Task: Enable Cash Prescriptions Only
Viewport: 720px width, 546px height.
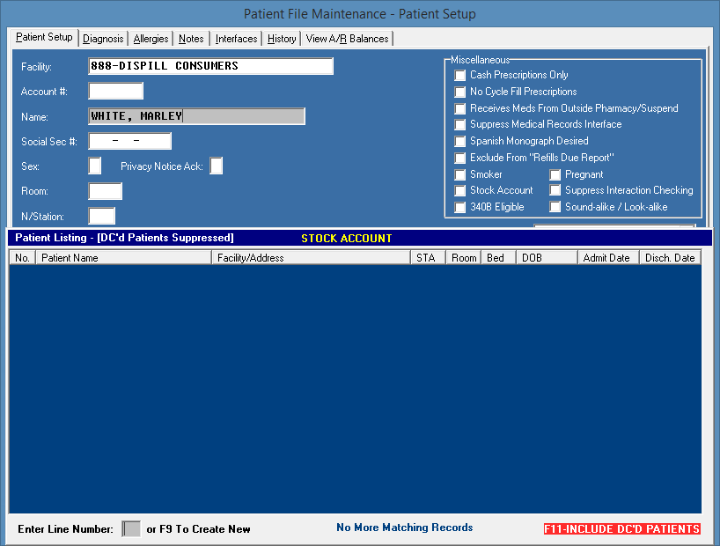Action: point(459,75)
